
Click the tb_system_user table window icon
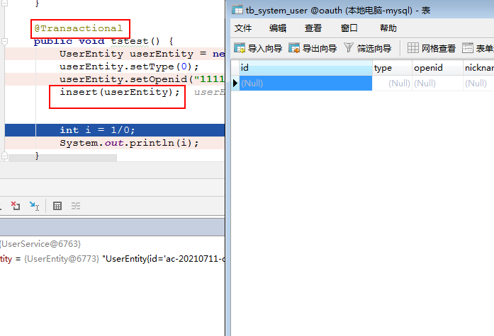tap(237, 10)
